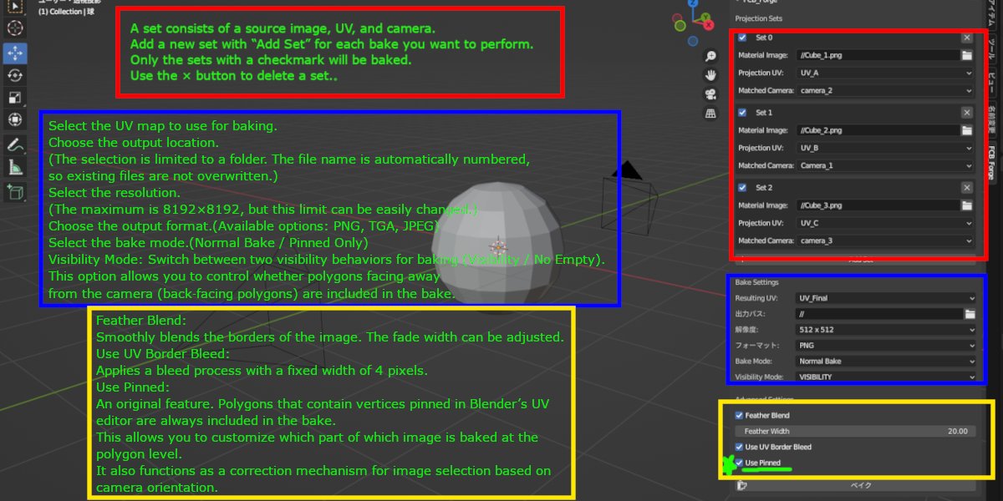Click the 'Projection Sets' heading text
The image size is (1003, 501).
[x=758, y=18]
